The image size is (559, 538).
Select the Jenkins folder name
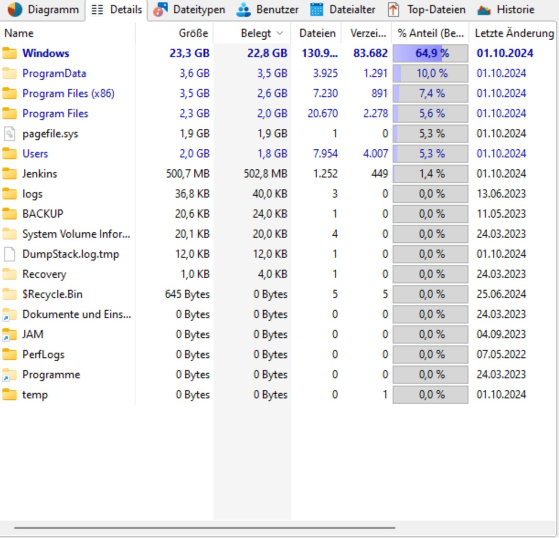point(40,174)
